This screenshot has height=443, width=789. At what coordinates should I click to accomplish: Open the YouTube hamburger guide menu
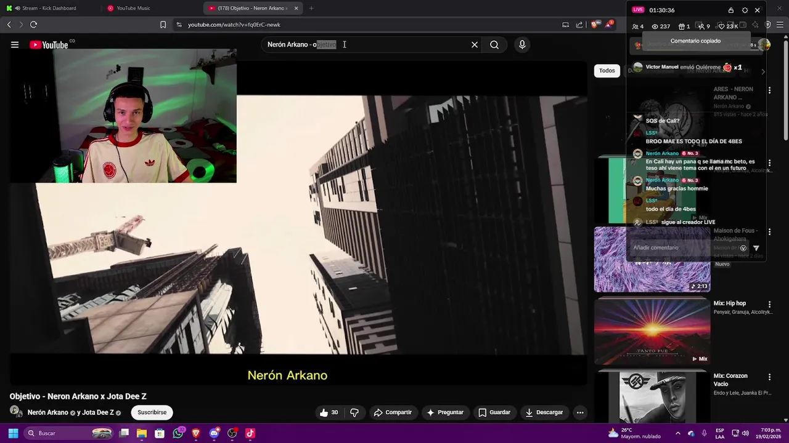click(x=15, y=44)
